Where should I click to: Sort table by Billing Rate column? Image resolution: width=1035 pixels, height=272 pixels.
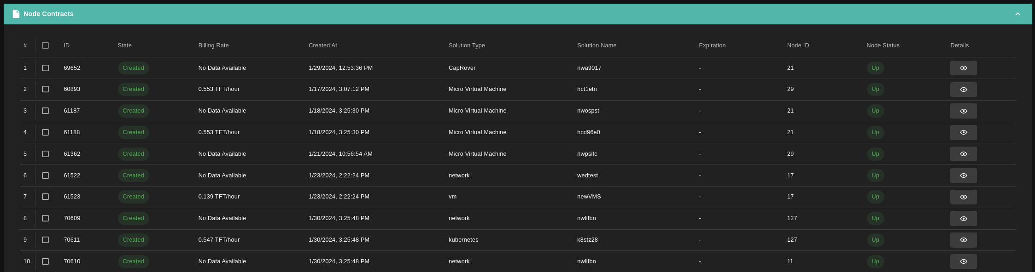[213, 45]
